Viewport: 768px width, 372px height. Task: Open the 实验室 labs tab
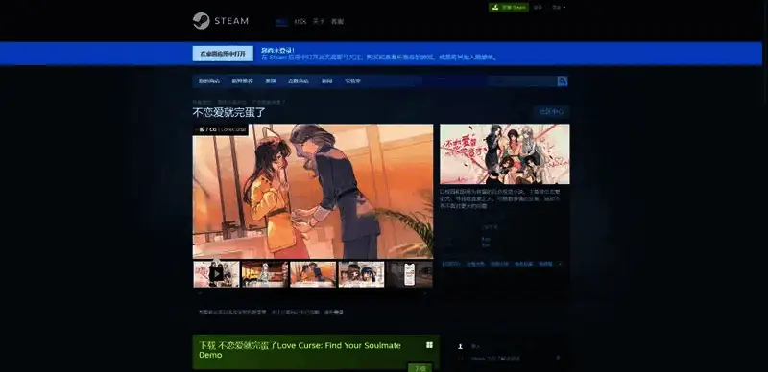point(352,81)
